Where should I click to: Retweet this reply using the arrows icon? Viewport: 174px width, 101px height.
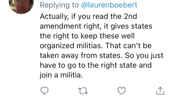83,91
